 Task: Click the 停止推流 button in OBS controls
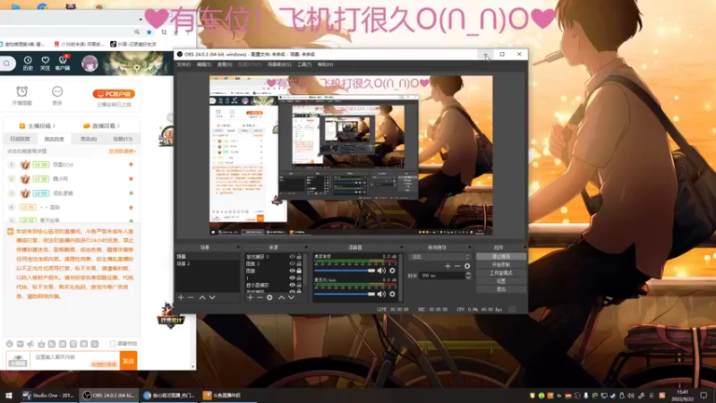[501, 257]
